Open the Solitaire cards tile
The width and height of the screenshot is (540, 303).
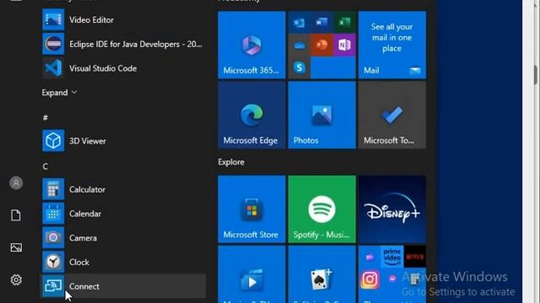[x=322, y=274]
